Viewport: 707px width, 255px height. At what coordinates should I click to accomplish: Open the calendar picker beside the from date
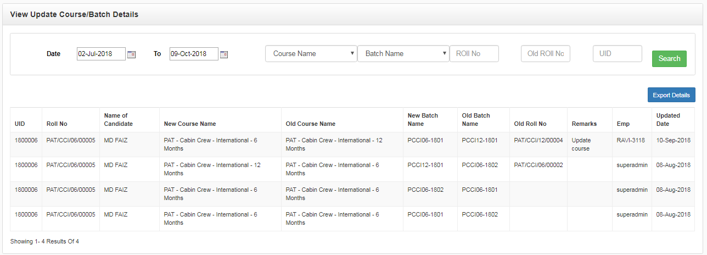131,54
